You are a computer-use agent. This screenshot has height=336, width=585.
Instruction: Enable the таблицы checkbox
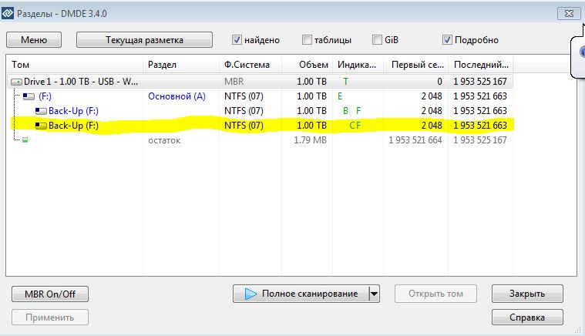[x=308, y=40]
